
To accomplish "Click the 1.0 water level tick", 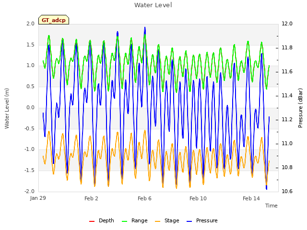I will pyautogui.click(x=31, y=66).
